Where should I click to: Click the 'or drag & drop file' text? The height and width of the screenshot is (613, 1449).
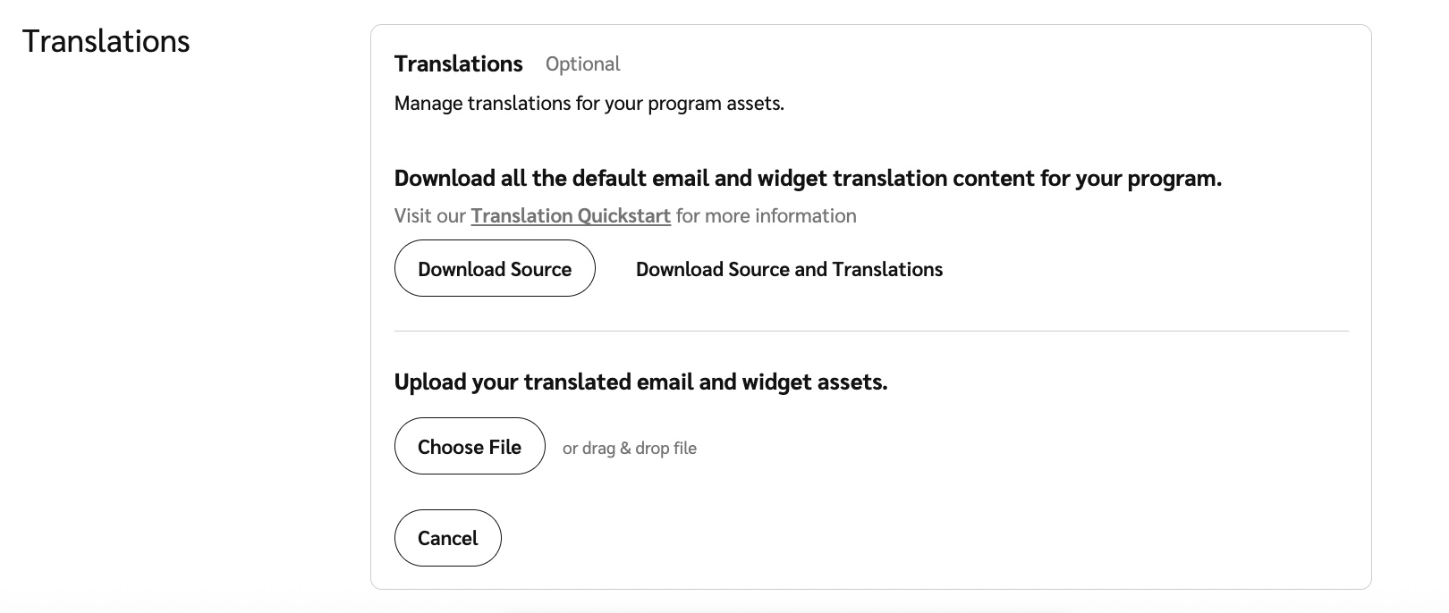(x=629, y=449)
